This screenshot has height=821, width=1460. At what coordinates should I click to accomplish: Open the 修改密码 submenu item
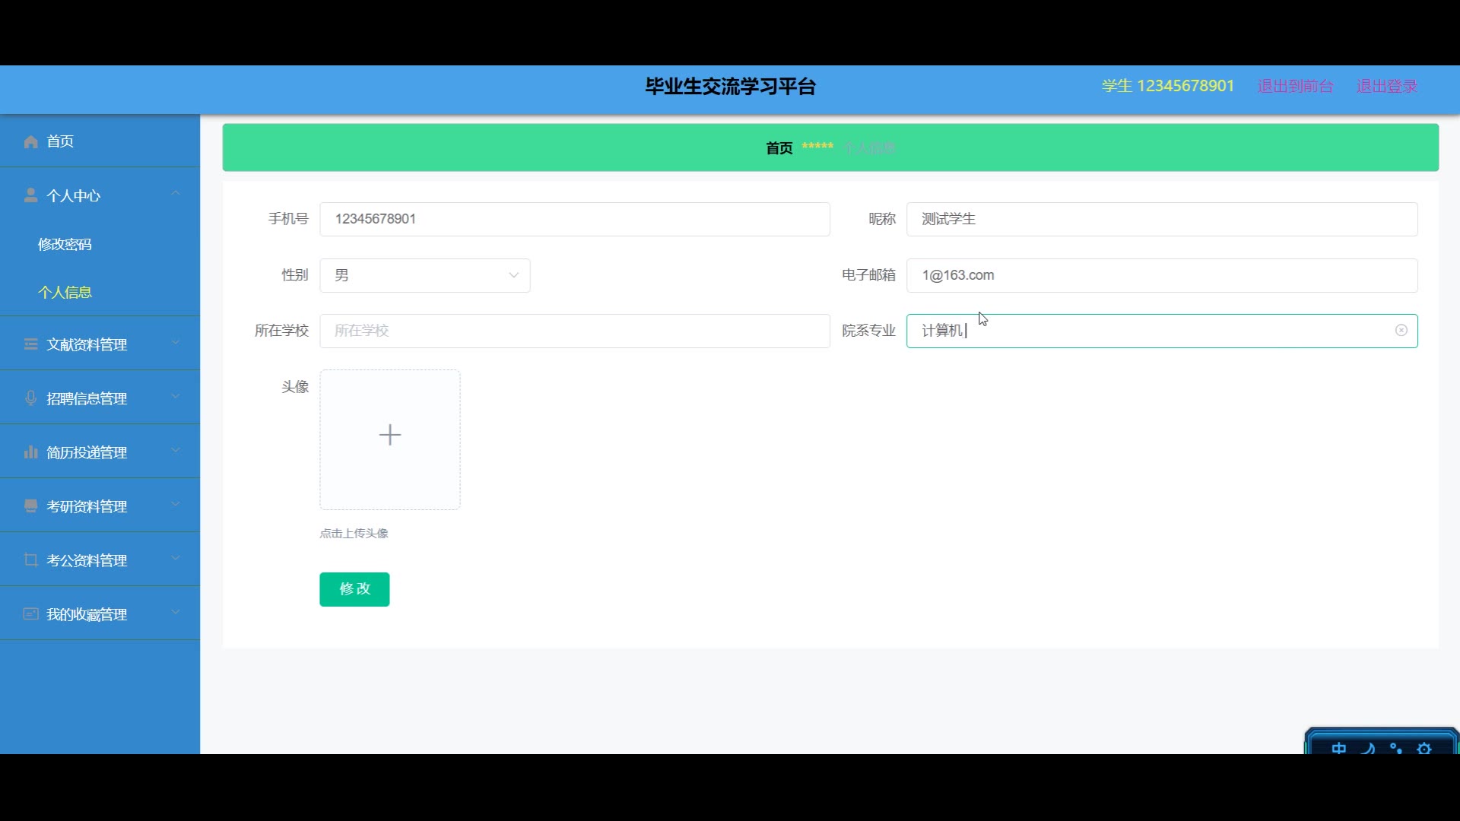[x=65, y=245]
